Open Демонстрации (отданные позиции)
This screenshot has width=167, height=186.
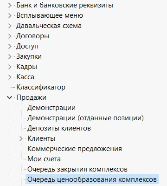tap(85, 118)
